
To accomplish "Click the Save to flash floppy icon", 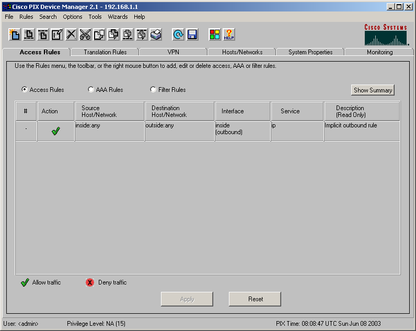I will click(x=192, y=34).
